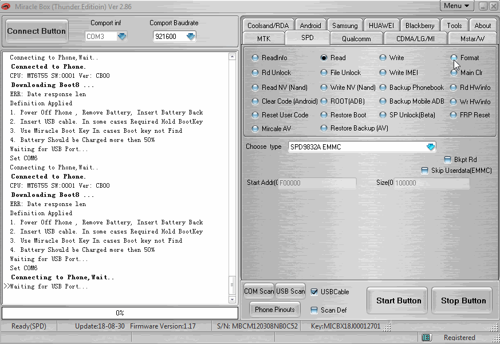Viewport: 500px width, 344px height.
Task: Enable the Bkpt Rd checkbox
Action: coord(448,160)
